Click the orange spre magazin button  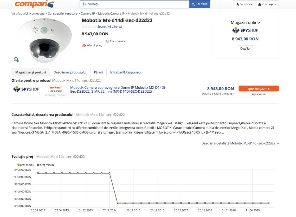coord(258,89)
